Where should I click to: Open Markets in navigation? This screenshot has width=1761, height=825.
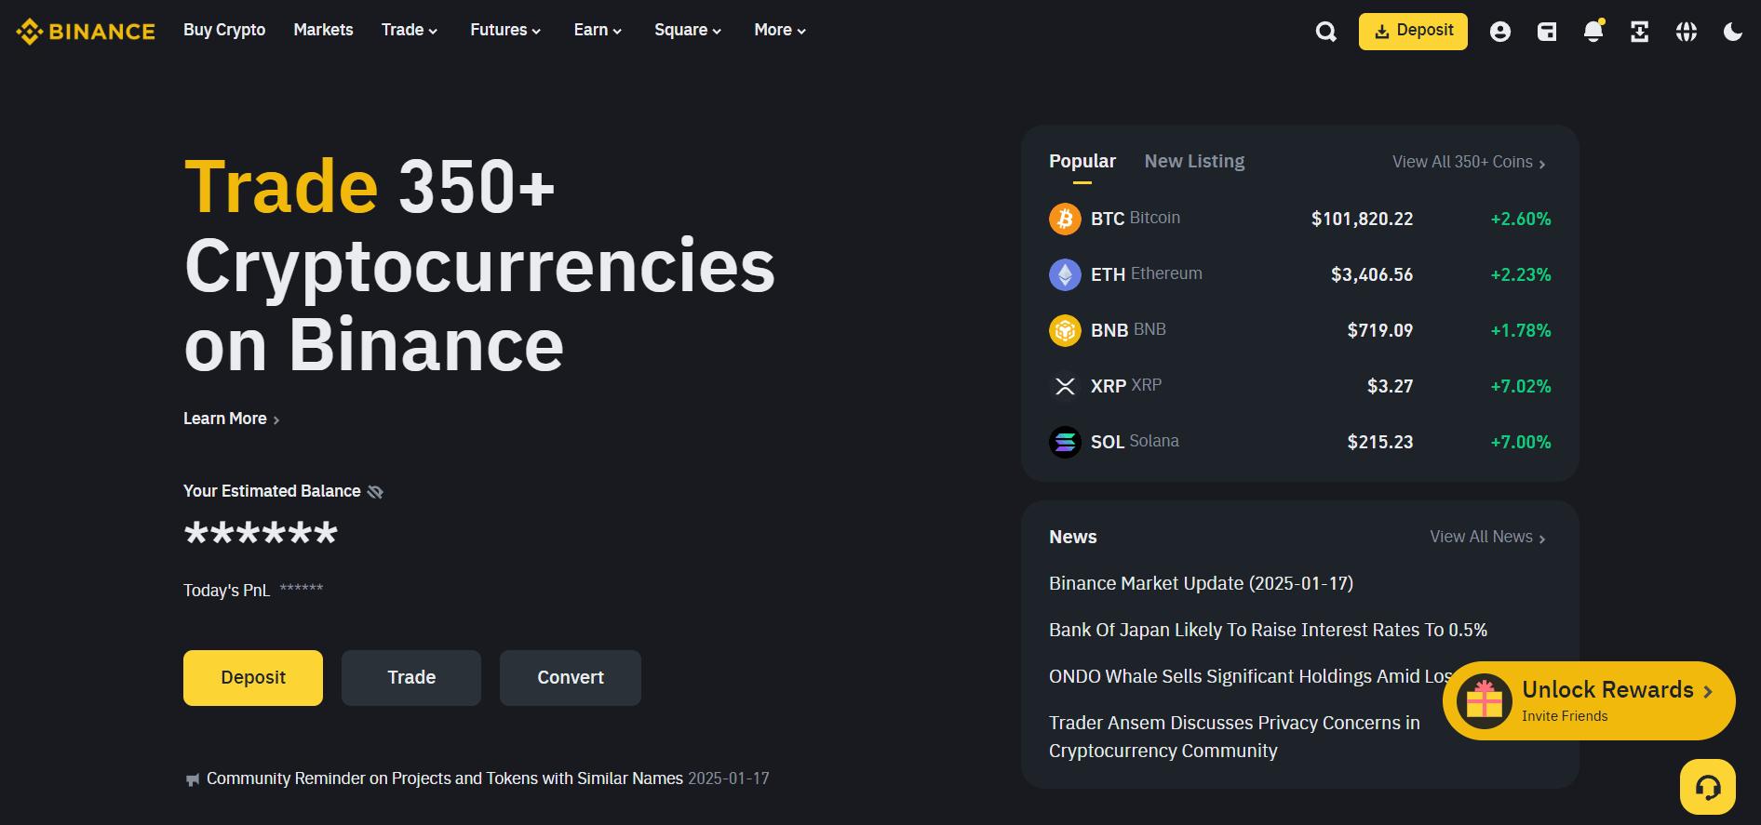[323, 30]
